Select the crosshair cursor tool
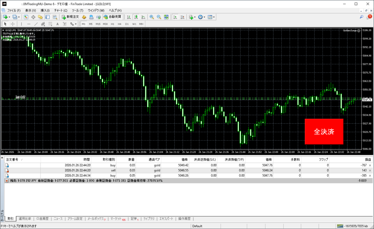The height and width of the screenshot is (229, 374). pyautogui.click(x=12, y=24)
